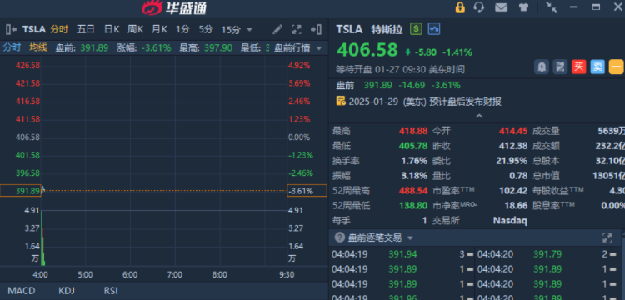Screen dimensions: 625x300
Task: Open the skin theme shirt icon
Action: (x=523, y=7)
